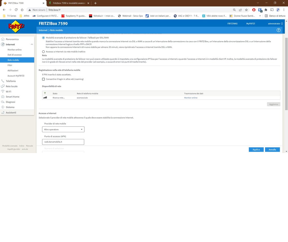Click the Applica button
This screenshot has width=288, height=242.
256,150
